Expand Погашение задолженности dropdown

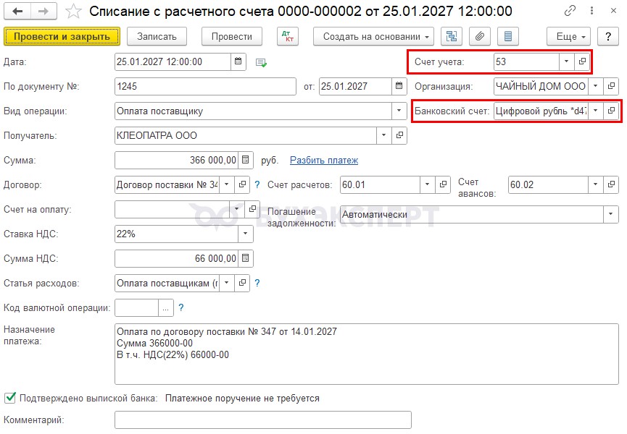pos(610,214)
